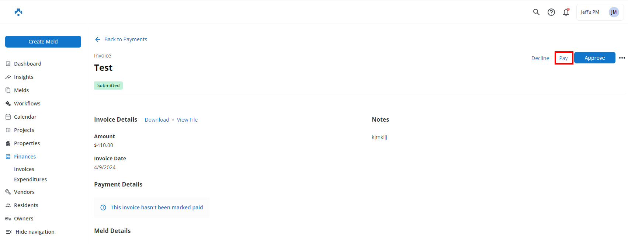Decline the submitted invoice
Viewport: 628px width, 244px height.
pyautogui.click(x=540, y=58)
